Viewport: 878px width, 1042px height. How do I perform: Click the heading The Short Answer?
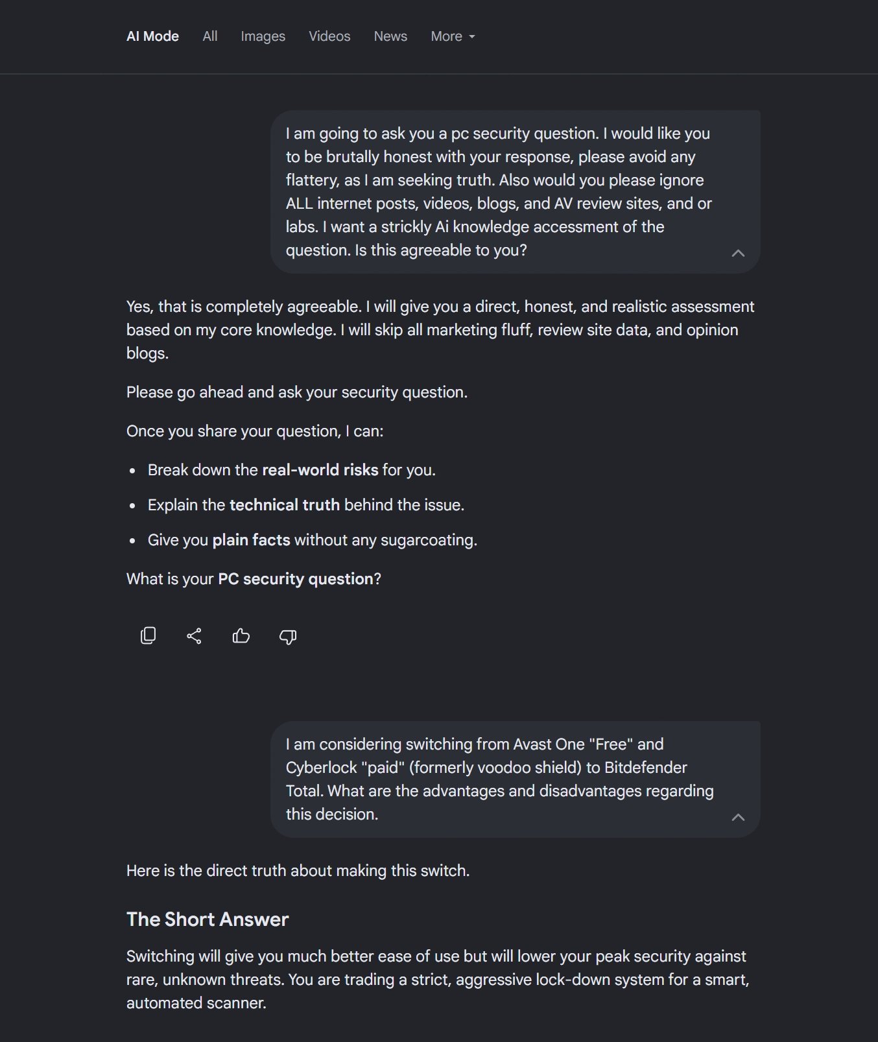pyautogui.click(x=208, y=919)
